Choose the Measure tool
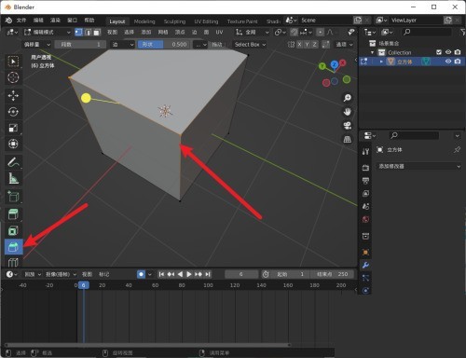The height and width of the screenshot is (358, 466). point(13,178)
